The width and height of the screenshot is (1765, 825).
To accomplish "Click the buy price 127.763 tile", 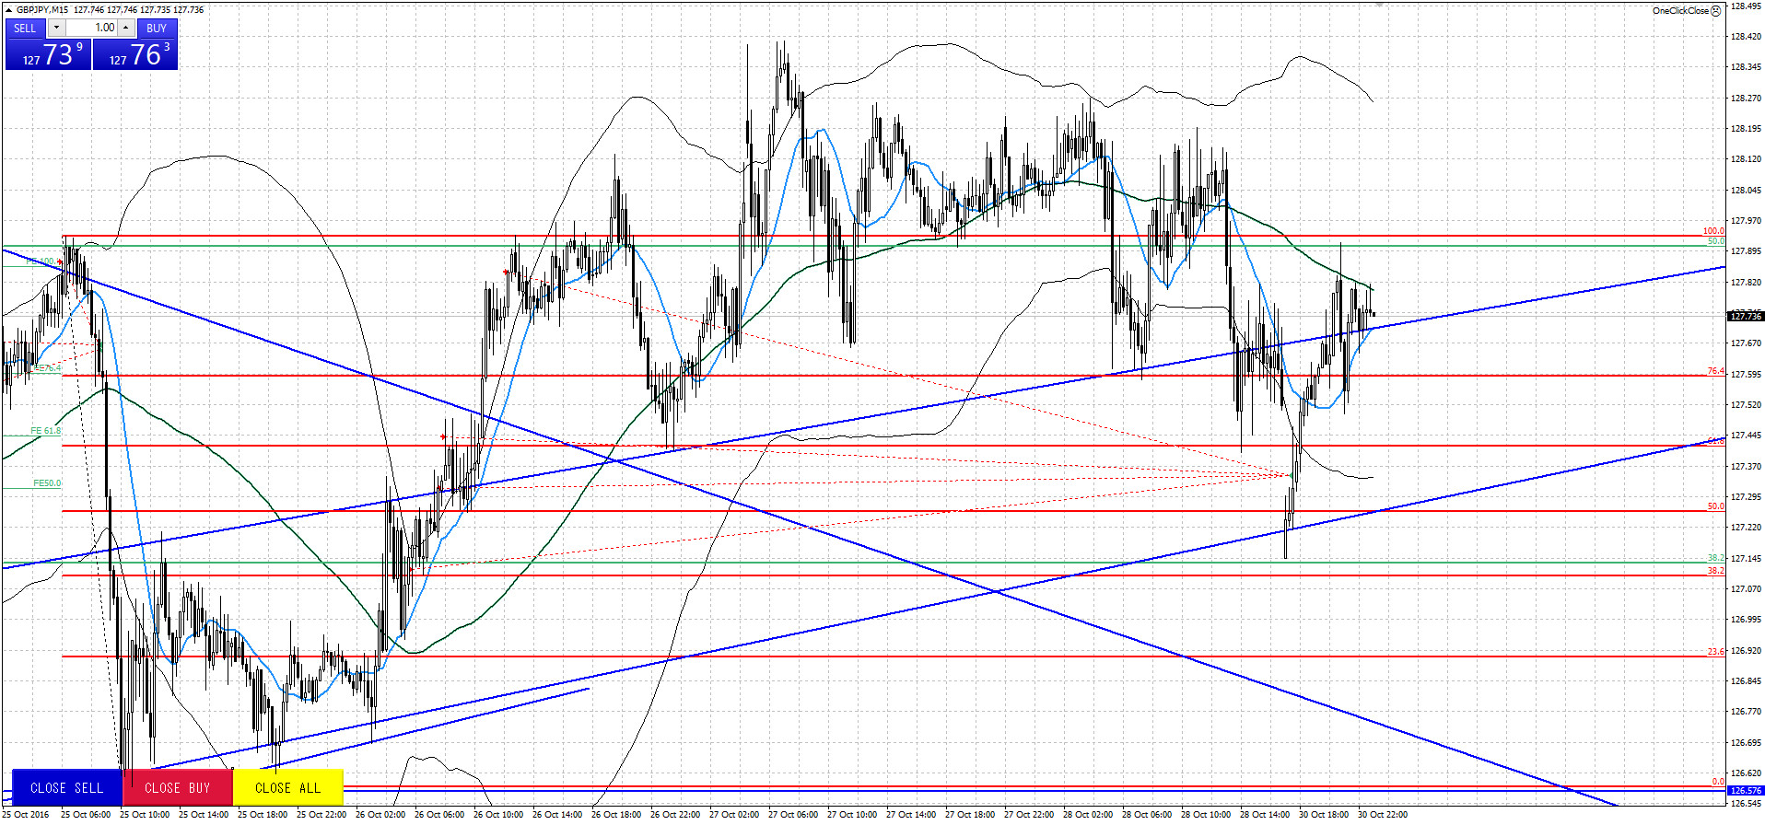I will pyautogui.click(x=135, y=54).
